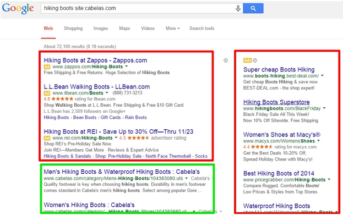Click the L.L.Bean Hiking Boots sitelink

pyautogui.click(x=56, y=117)
